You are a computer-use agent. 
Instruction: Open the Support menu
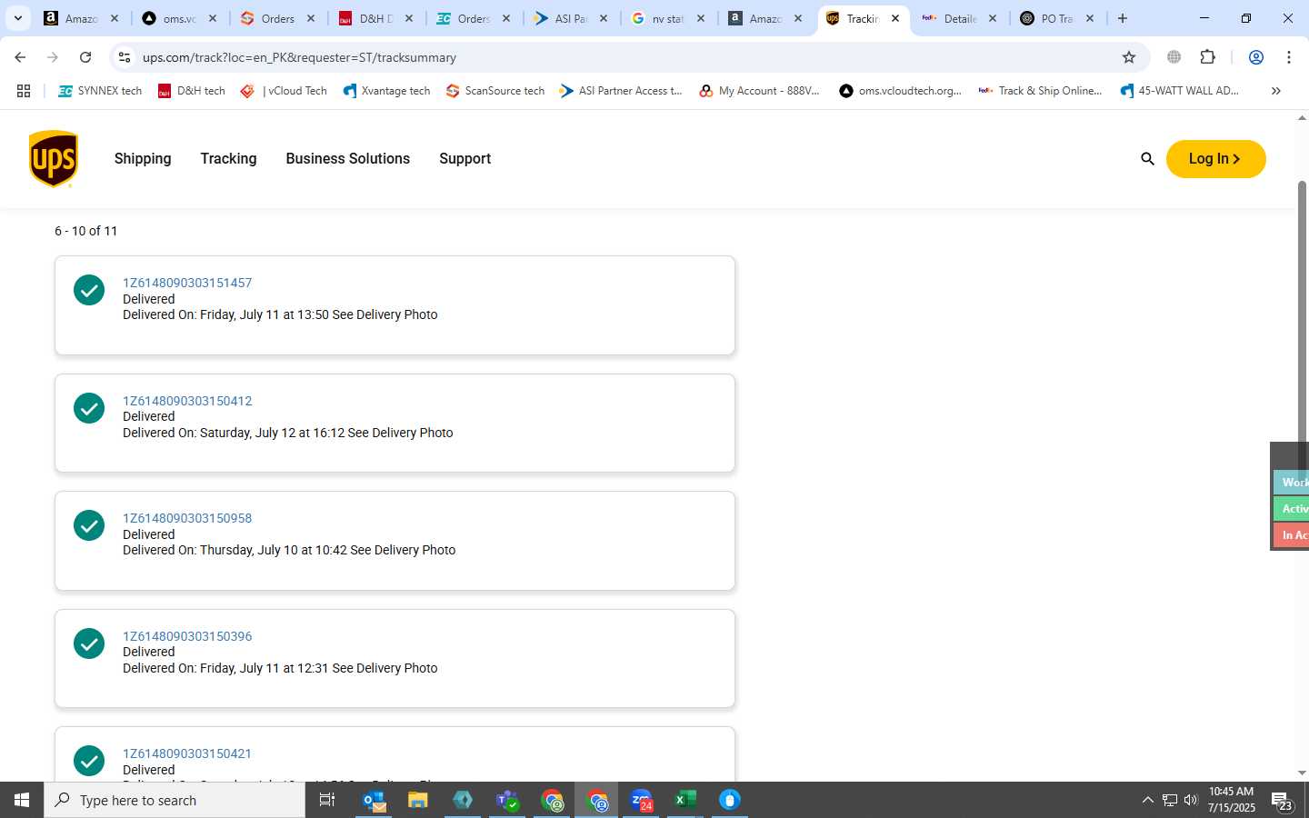pos(465,159)
